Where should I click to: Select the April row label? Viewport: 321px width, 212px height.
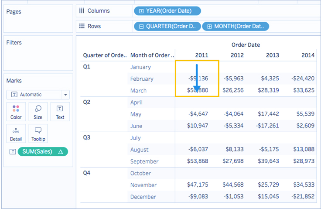137,103
